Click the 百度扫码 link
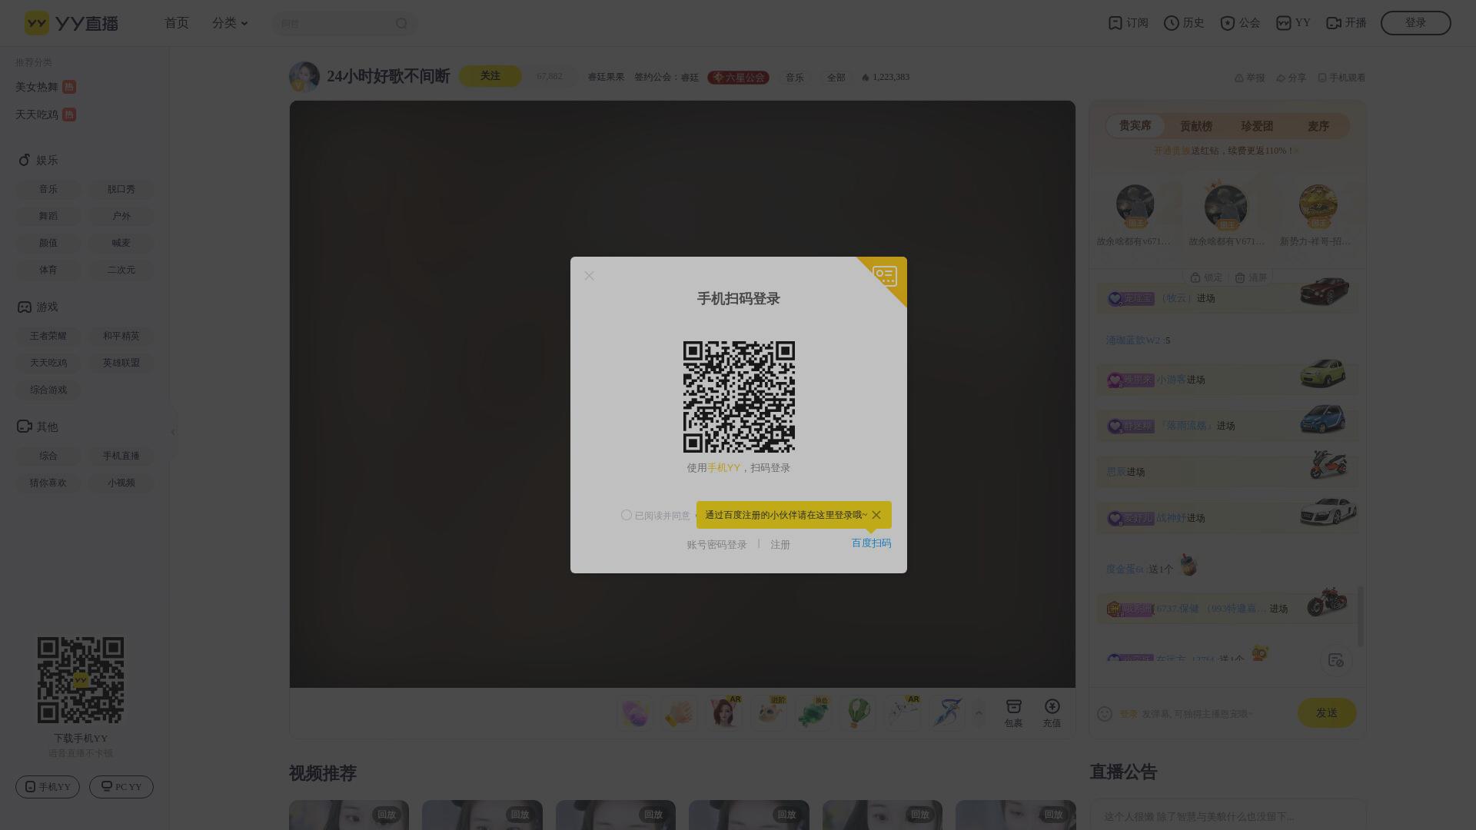Image resolution: width=1476 pixels, height=830 pixels. click(871, 543)
